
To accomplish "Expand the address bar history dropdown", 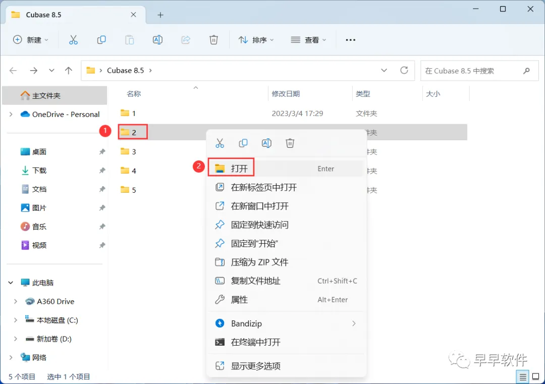I will coord(384,71).
